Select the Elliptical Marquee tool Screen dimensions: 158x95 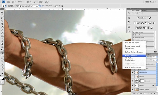[x=2, y=15]
